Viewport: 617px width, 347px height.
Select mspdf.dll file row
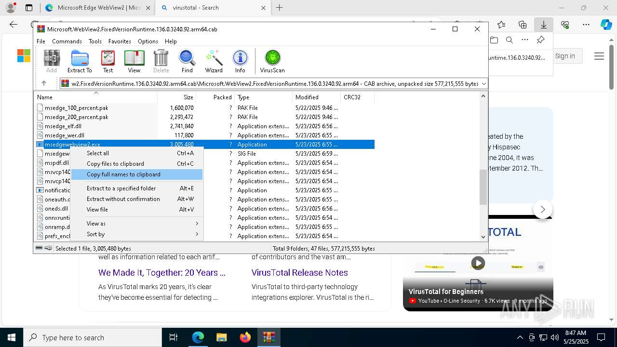pos(54,163)
